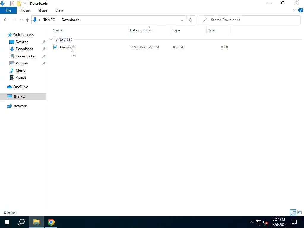Open Videos in the navigation pane
Viewport: 304px width, 228px height.
[x=21, y=77]
